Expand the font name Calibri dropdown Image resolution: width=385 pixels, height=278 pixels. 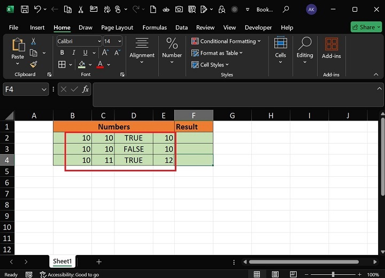point(99,41)
